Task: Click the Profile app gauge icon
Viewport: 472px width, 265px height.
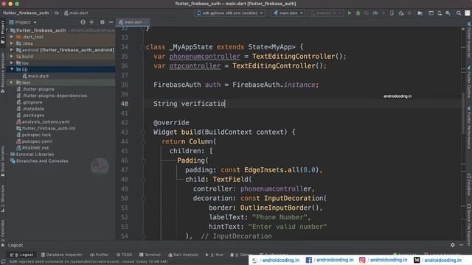Action: 375,13
